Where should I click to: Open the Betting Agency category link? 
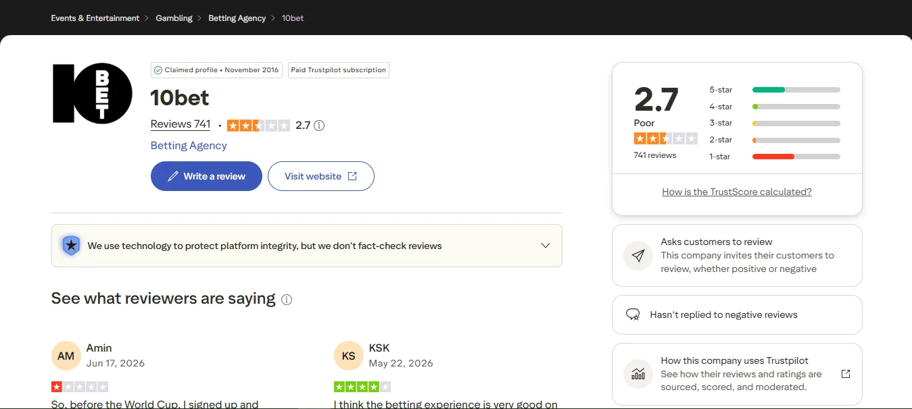[x=189, y=145]
